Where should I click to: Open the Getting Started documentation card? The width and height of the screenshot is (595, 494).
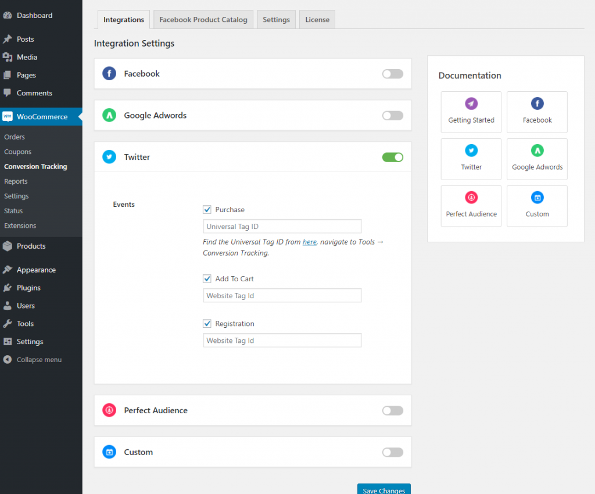click(471, 112)
